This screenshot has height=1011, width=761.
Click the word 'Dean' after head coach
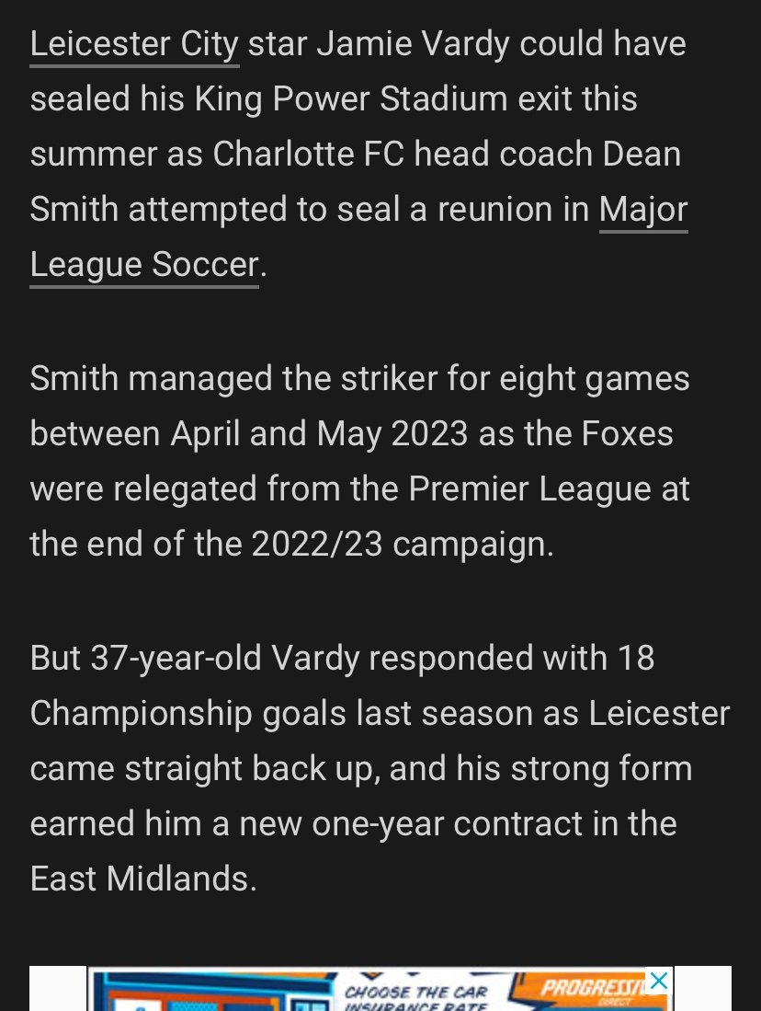(642, 155)
